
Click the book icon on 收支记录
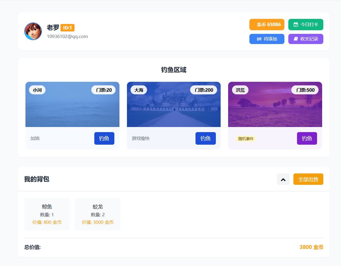pos(296,39)
